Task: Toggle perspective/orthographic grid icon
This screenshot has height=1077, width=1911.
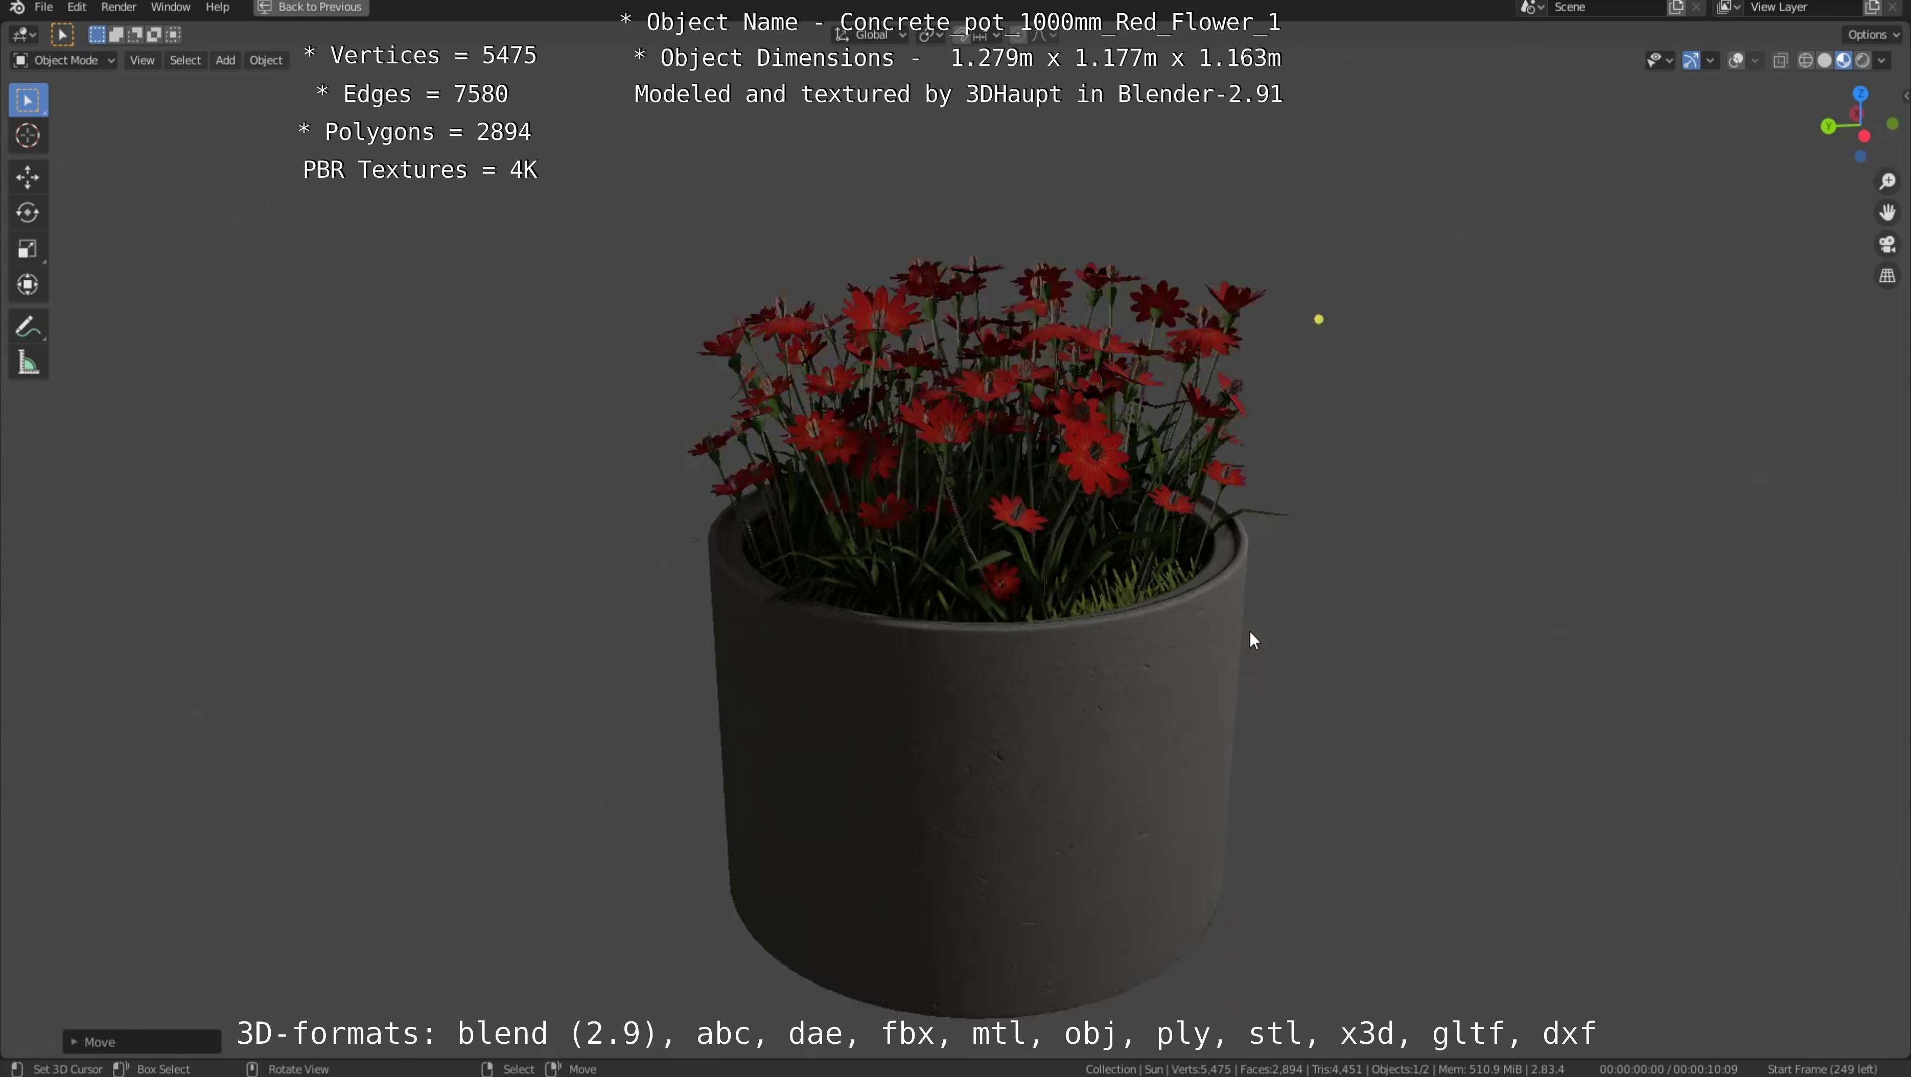Action: 1887,276
